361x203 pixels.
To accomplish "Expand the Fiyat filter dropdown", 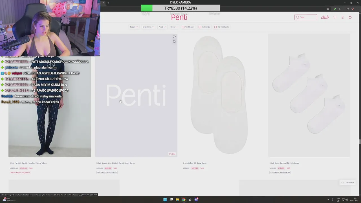I will [162, 27].
